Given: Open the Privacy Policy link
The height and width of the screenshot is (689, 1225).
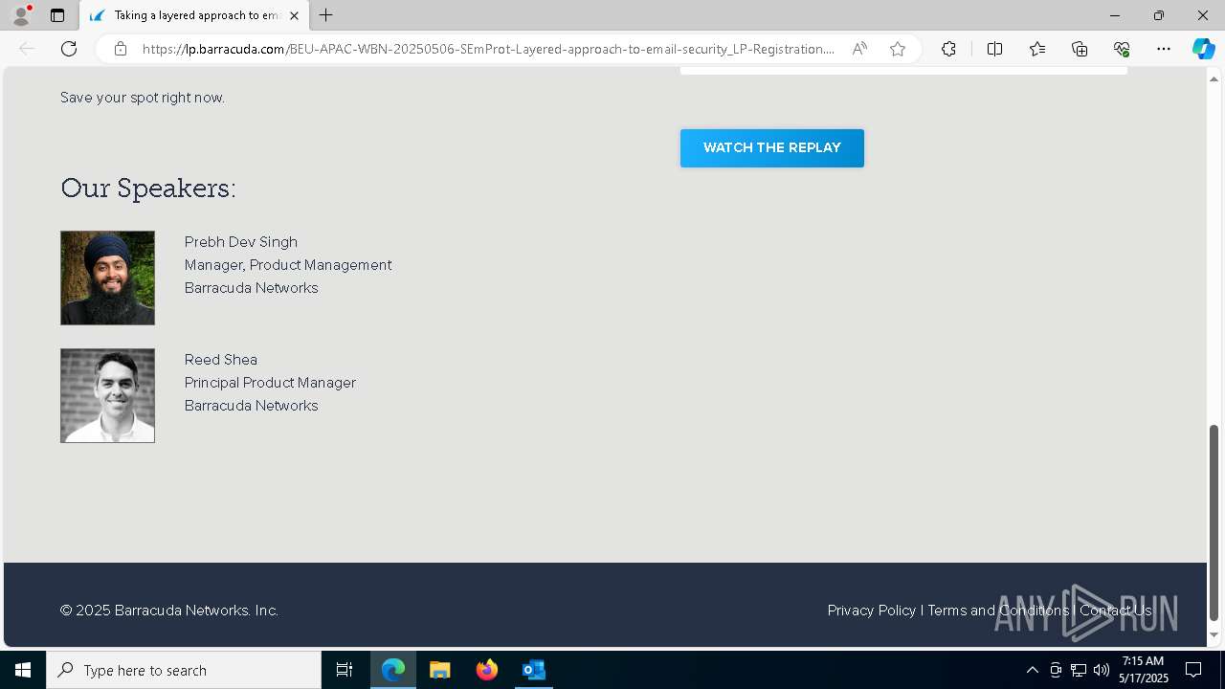Looking at the screenshot, I should pos(872,611).
